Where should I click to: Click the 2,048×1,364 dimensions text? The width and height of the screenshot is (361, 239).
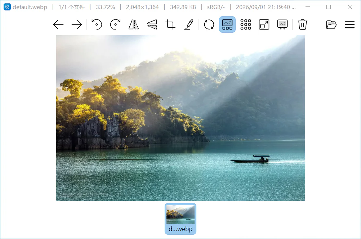point(143,7)
